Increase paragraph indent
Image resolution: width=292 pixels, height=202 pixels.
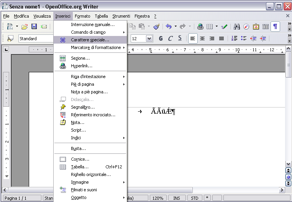(263, 39)
